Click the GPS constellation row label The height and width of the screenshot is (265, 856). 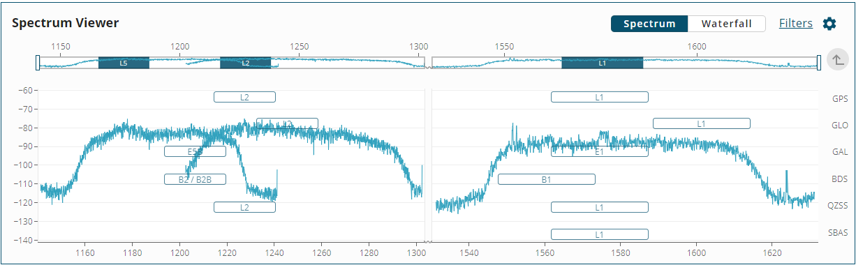click(840, 98)
